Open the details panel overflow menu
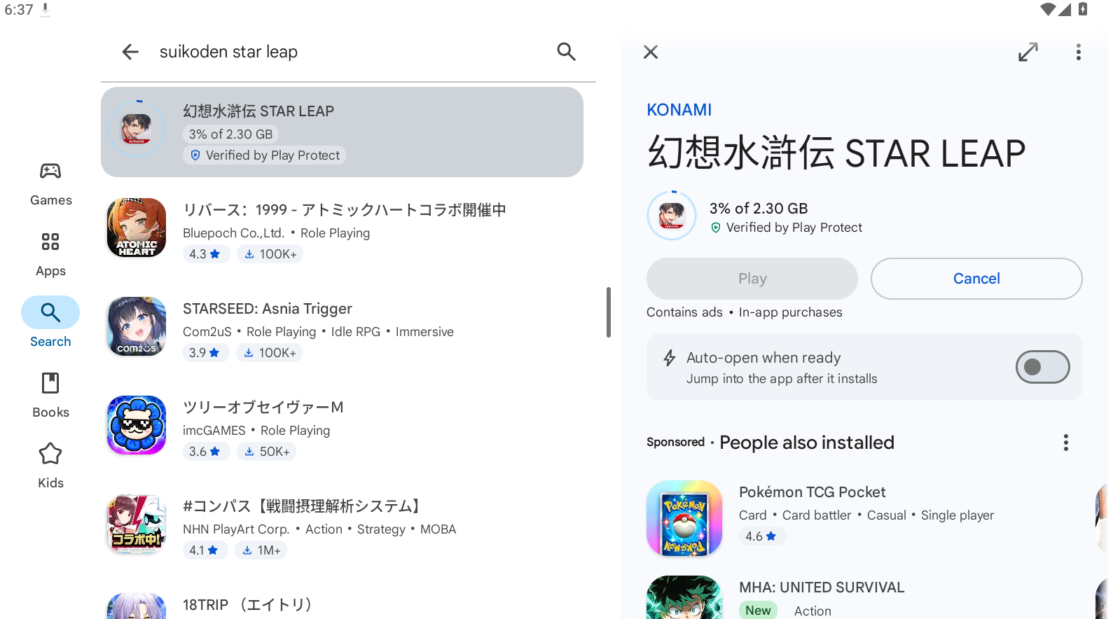 click(1079, 53)
